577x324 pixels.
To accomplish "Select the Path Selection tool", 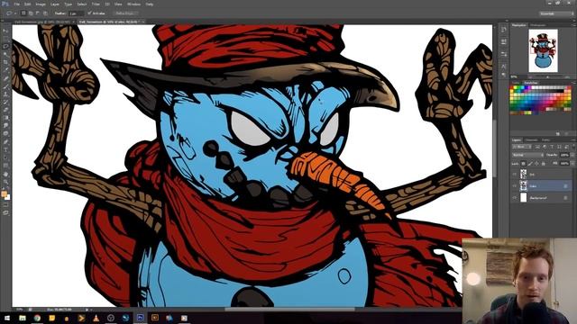I will (5, 157).
